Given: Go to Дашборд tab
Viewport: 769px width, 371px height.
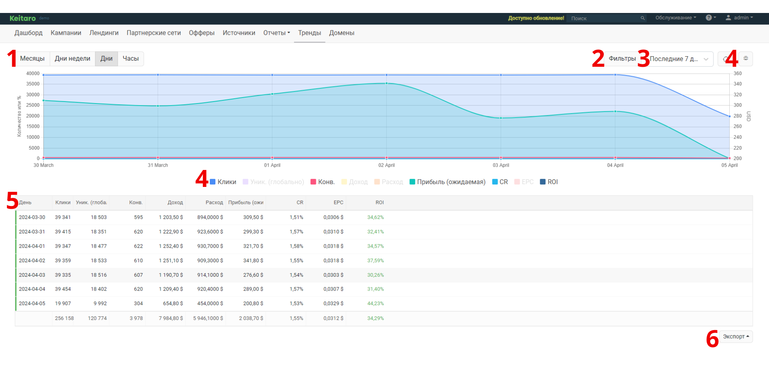Looking at the screenshot, I should [28, 33].
